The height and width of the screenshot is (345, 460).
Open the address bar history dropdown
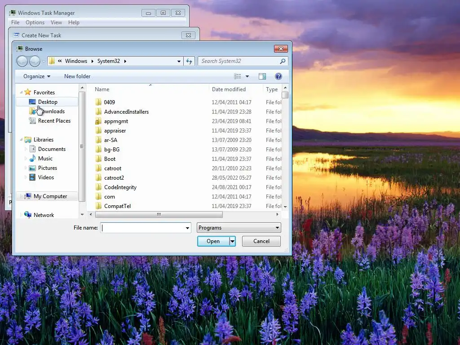[179, 61]
